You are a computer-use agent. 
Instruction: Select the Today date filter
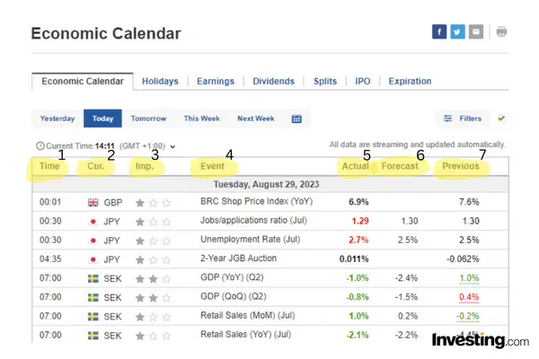point(102,118)
